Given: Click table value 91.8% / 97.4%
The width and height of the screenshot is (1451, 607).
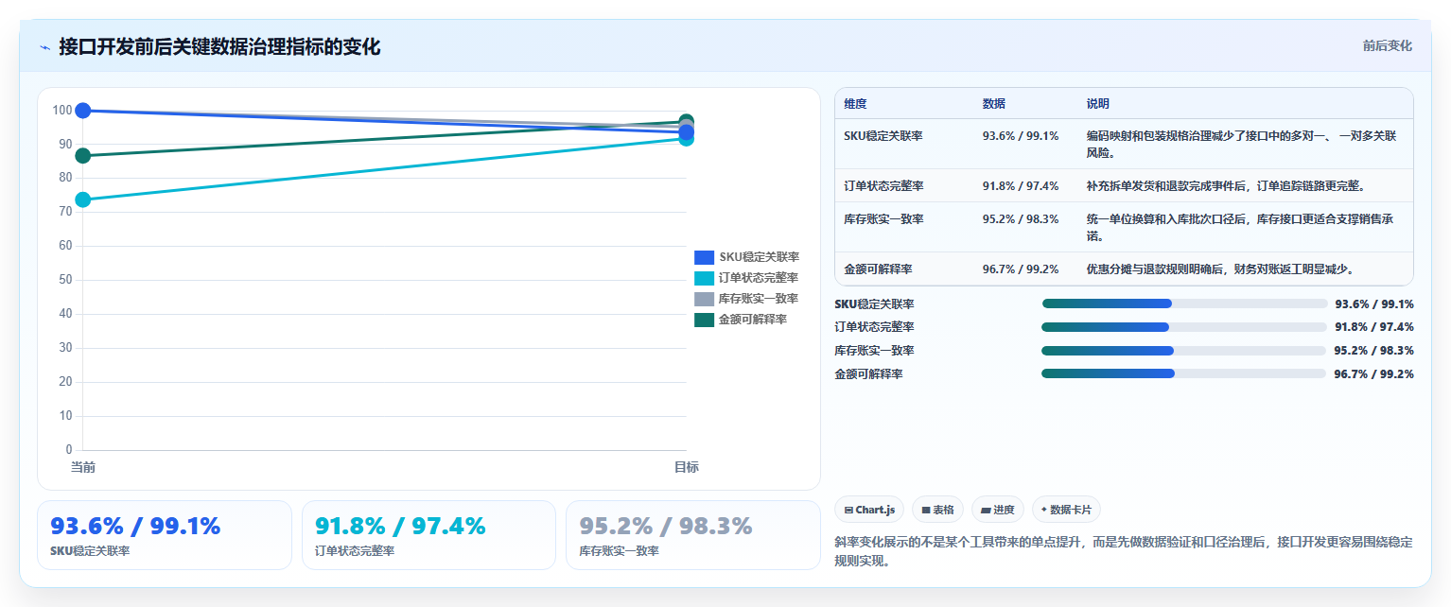Looking at the screenshot, I should (x=1021, y=186).
